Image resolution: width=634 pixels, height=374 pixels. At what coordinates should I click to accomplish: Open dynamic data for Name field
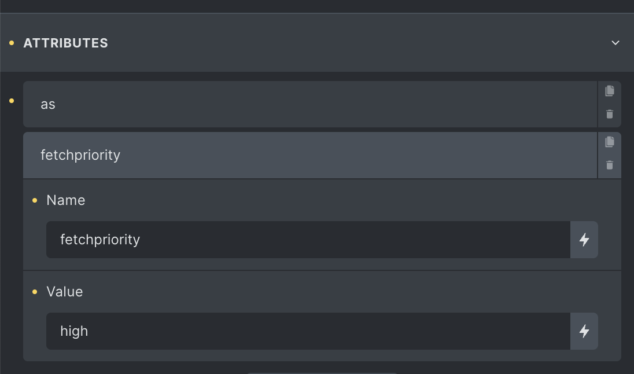coord(584,240)
